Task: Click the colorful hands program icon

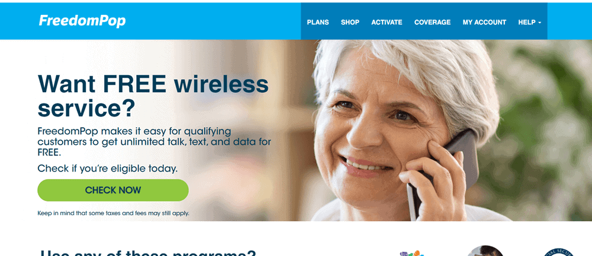Action: pos(411,252)
